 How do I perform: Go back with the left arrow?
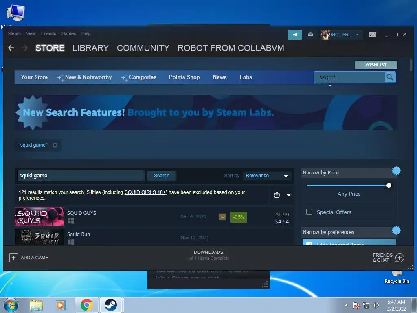click(11, 48)
